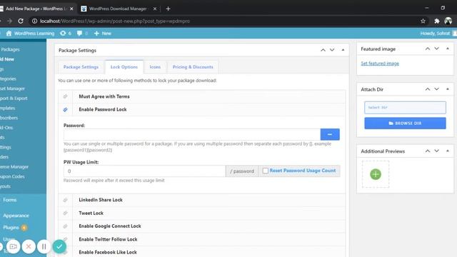Collapse the Featured image panel
This screenshot has height=257, width=457.
click(448, 49)
